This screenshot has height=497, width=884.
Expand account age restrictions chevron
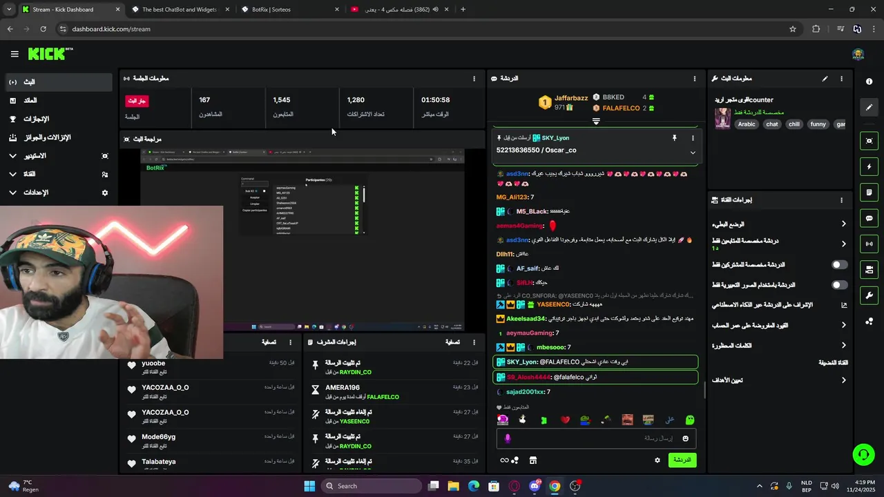tap(843, 325)
